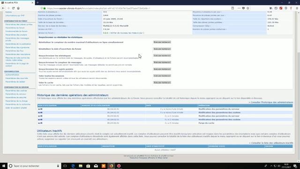Open the Windows Start menu
Viewport: 300px width, 169px height.
tap(4, 166)
